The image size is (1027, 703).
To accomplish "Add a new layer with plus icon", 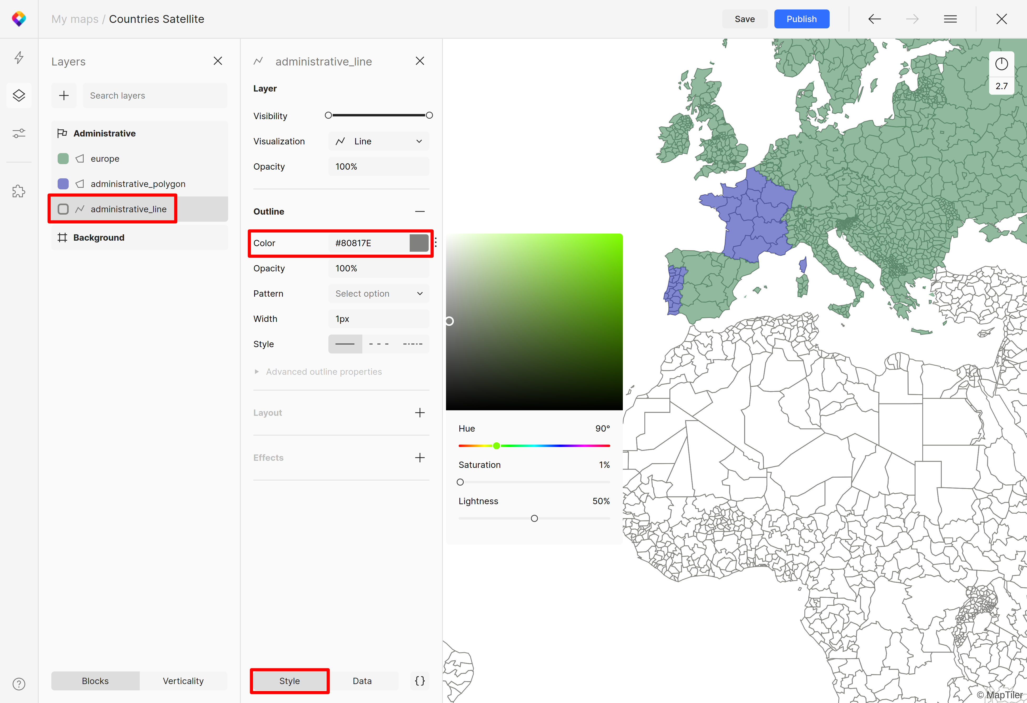I will (64, 95).
